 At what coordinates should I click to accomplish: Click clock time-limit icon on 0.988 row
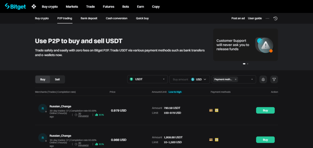(76, 144)
